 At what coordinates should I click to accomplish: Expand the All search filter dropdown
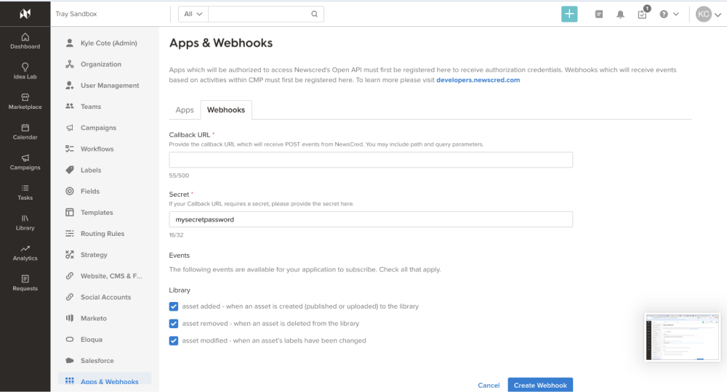click(193, 14)
